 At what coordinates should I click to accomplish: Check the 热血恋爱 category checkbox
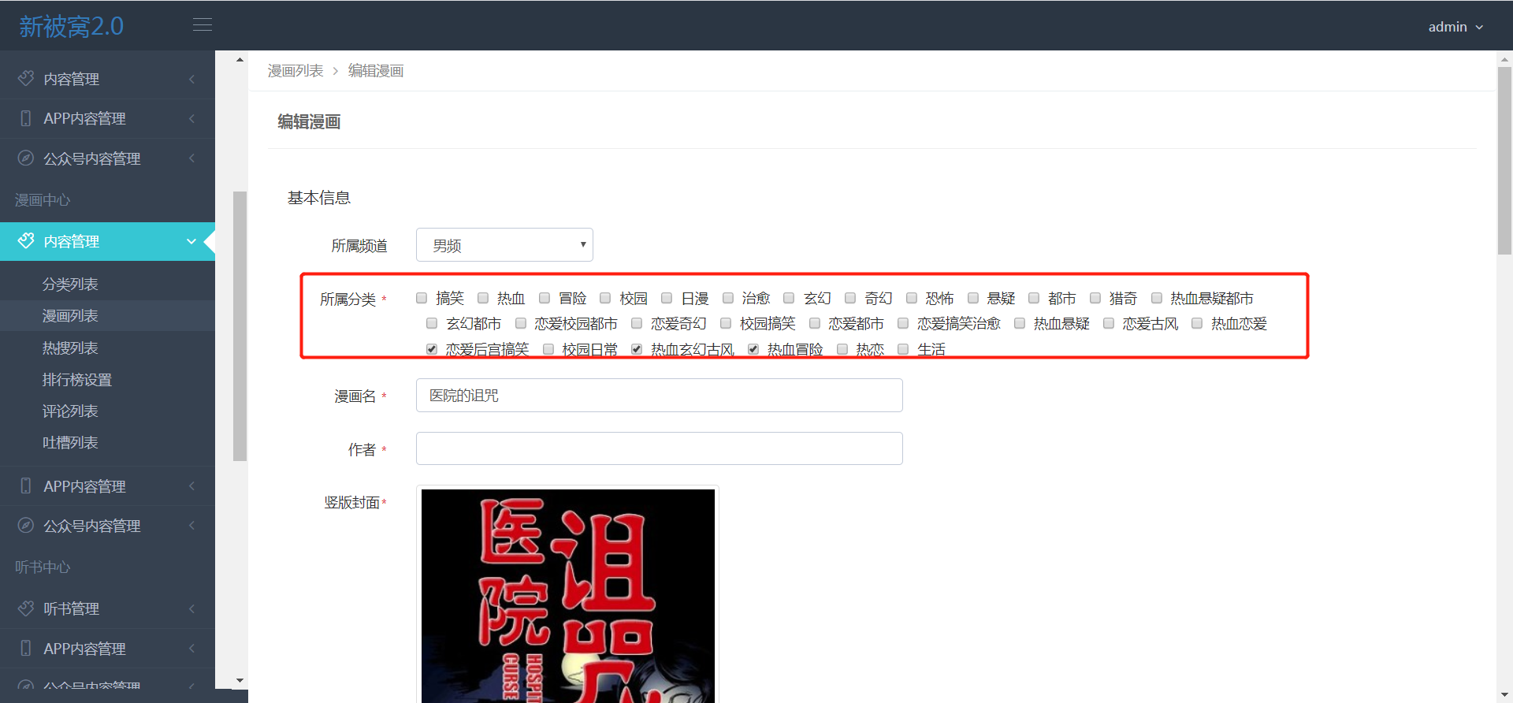click(x=1197, y=323)
